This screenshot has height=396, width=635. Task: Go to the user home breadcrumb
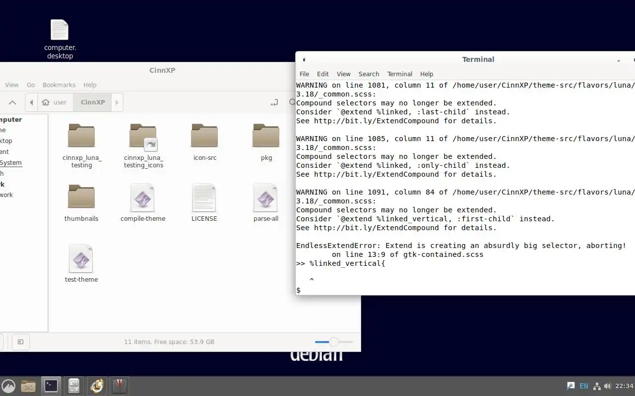[55, 102]
